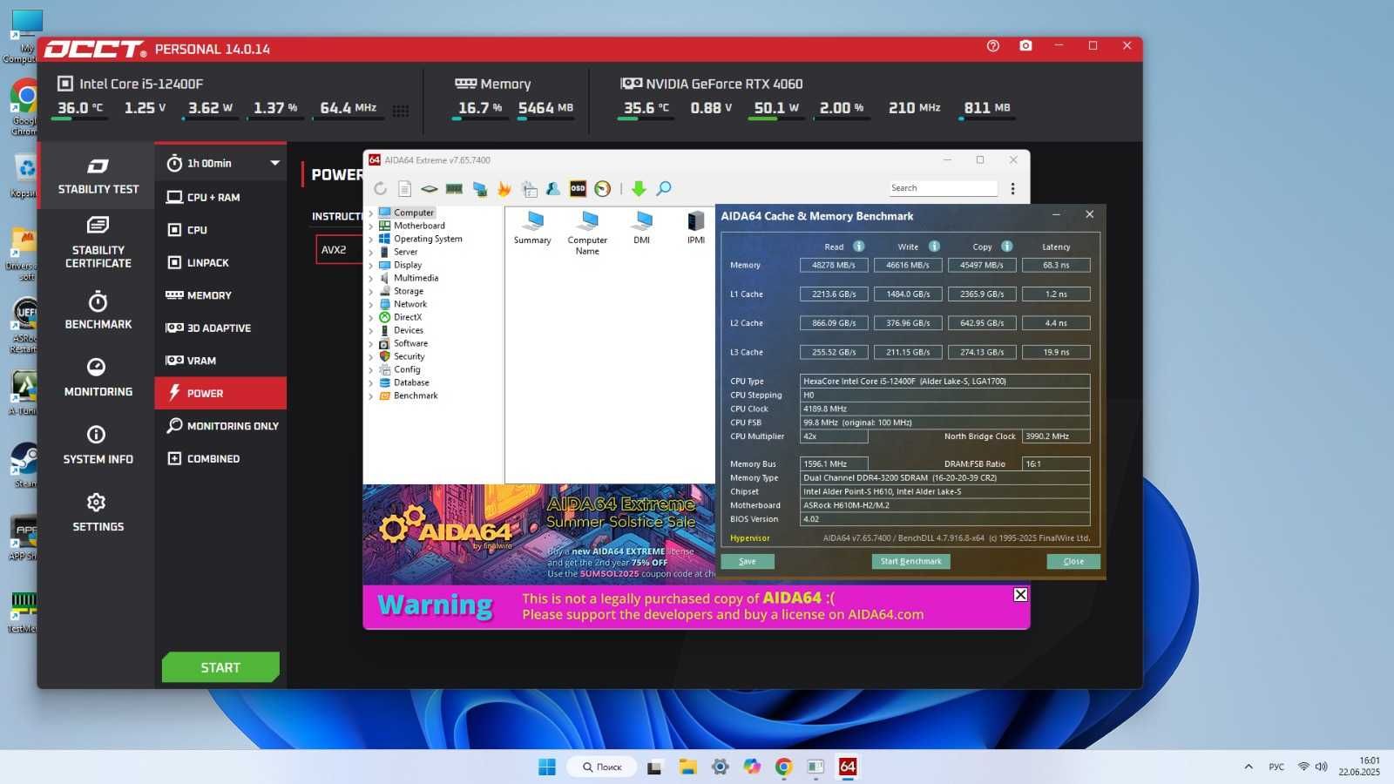Open OCCT Stability Certificate section
Image resolution: width=1394 pixels, height=784 pixels.
(98, 243)
